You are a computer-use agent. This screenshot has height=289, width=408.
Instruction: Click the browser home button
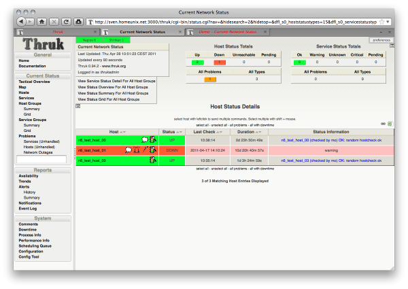tap(42, 22)
